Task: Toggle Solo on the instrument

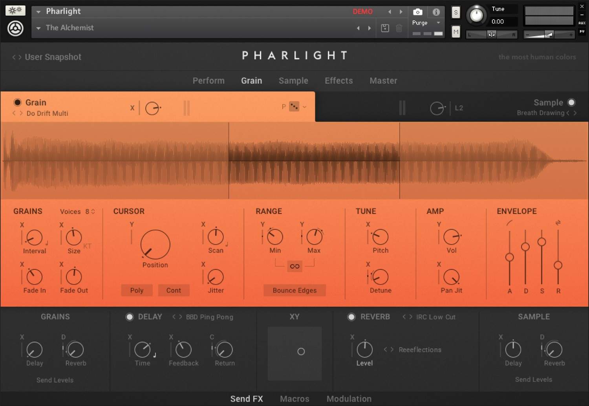Action: click(x=455, y=12)
